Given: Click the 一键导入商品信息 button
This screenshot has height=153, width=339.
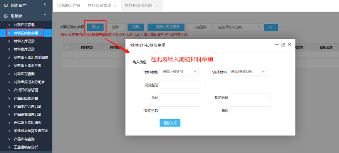Looking at the screenshot, I should [x=166, y=27].
